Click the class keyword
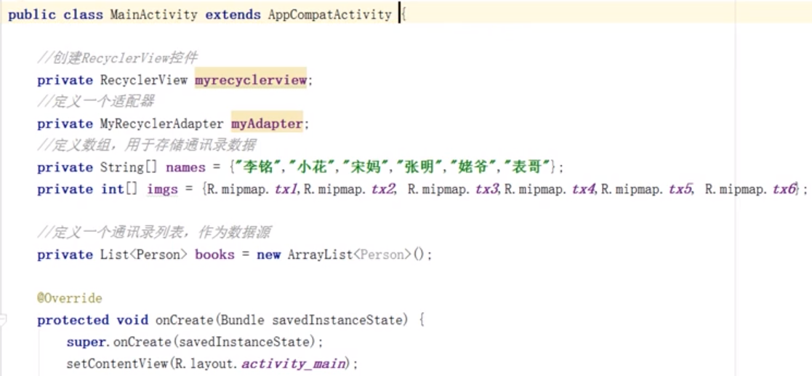812x376 pixels. coord(82,15)
